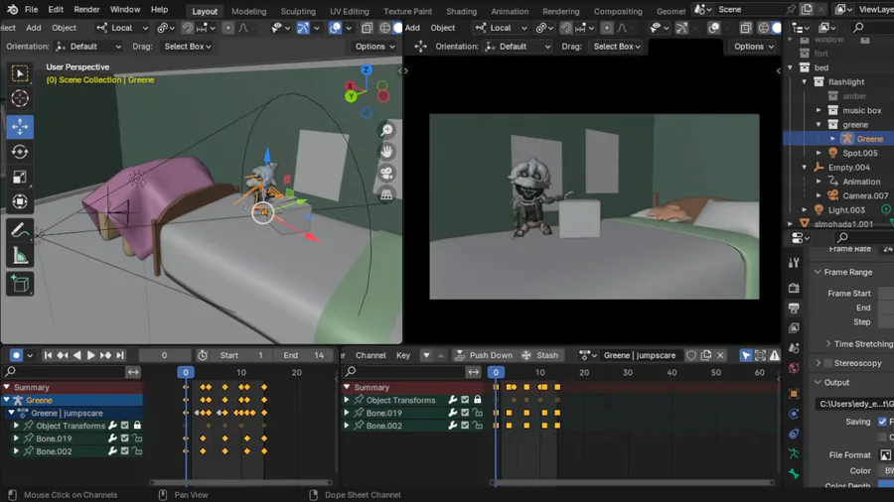
Task: Open left viewport Orientation Default dropdown
Action: click(x=88, y=46)
